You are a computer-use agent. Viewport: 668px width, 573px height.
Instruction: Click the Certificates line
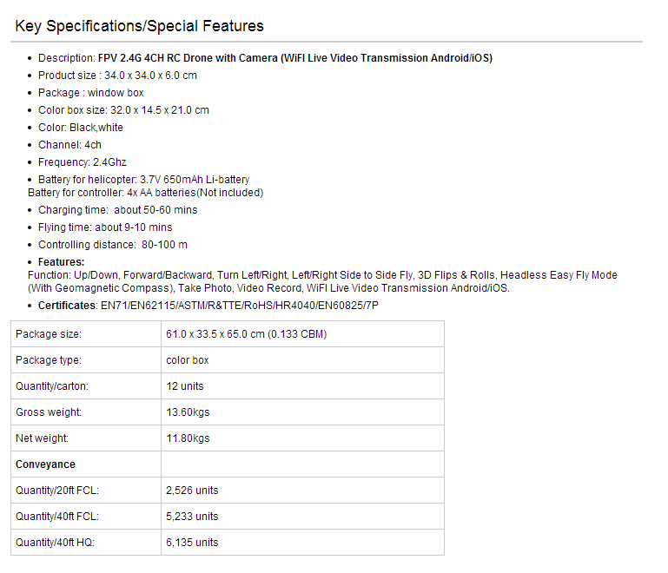pos(208,306)
